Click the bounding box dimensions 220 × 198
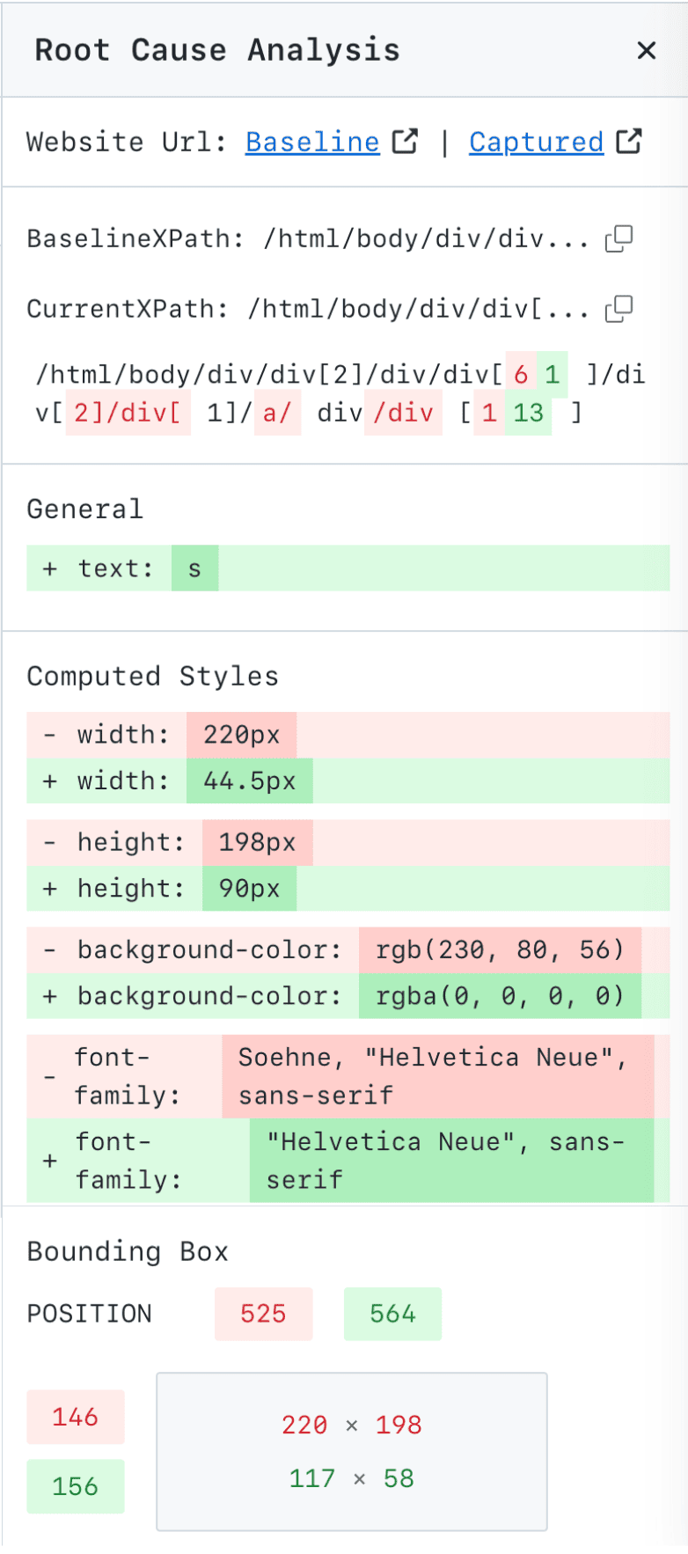 pos(352,1425)
